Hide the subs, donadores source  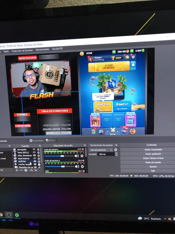click(34, 155)
